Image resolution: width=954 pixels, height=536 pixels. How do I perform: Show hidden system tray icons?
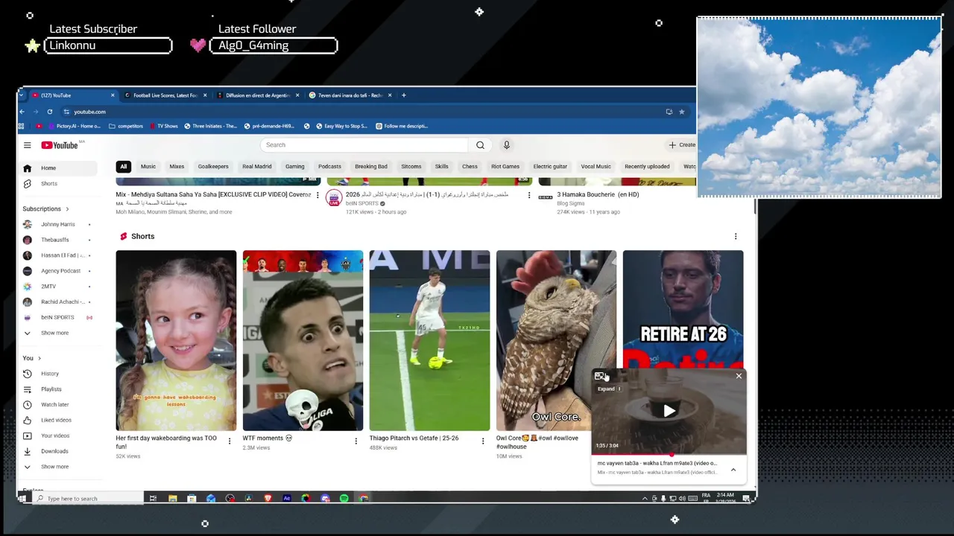point(645,498)
